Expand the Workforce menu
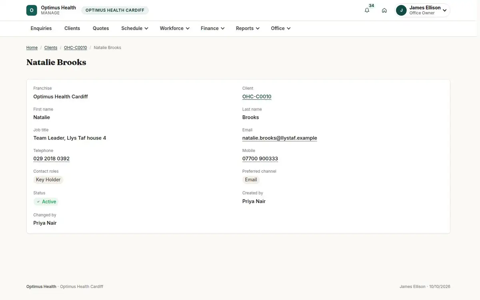Viewport: 480px width, 300px height. pyautogui.click(x=174, y=28)
